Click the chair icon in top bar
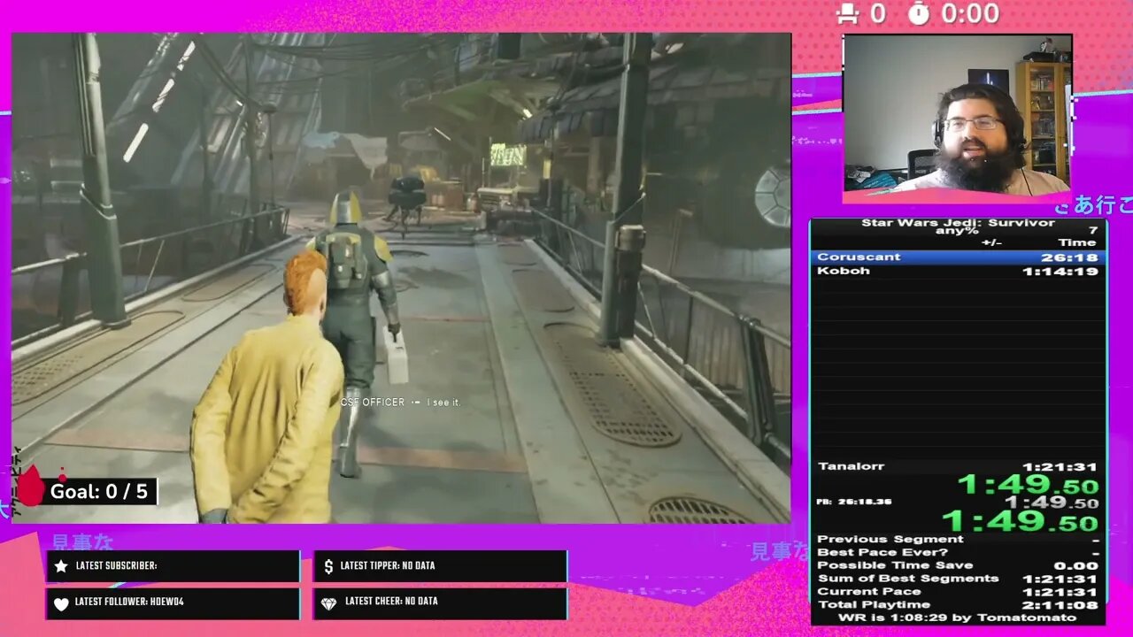This screenshot has height=637, width=1133. tap(848, 13)
